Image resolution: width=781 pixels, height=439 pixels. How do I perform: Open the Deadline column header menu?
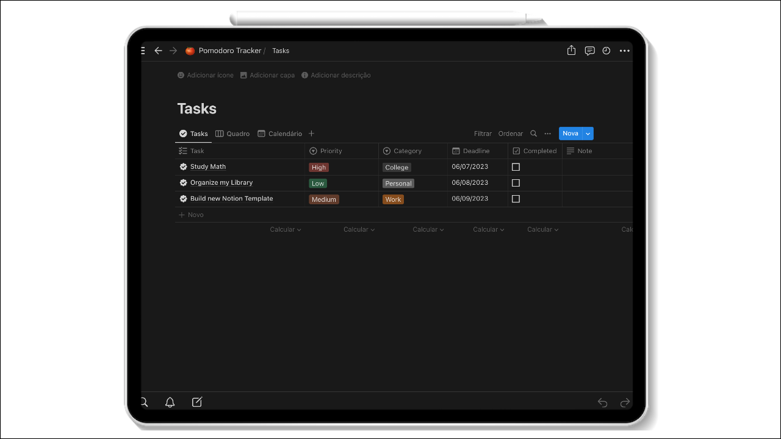(478, 151)
